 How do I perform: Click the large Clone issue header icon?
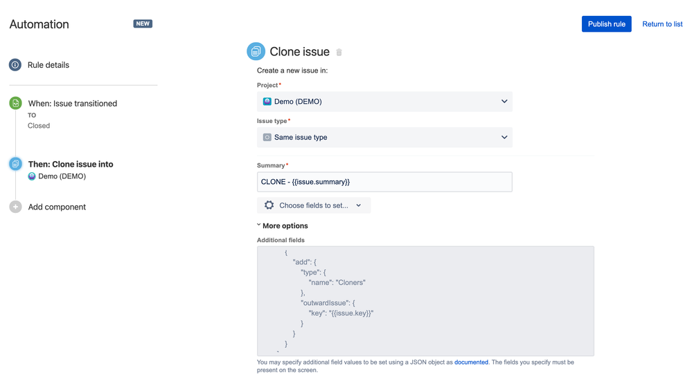[256, 52]
